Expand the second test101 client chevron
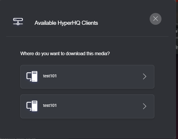 tap(144, 106)
